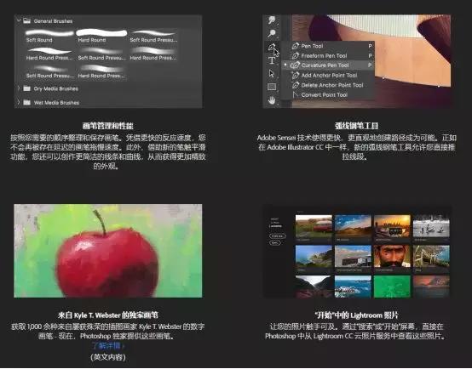This screenshot has width=472, height=369.
Task: Click the Create new pill button
Action: 277,236
